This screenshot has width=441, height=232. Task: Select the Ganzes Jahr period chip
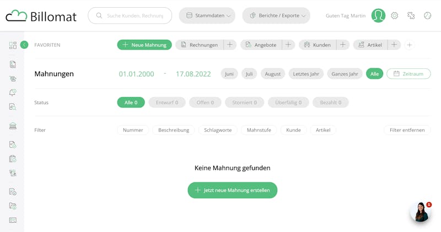tap(345, 74)
